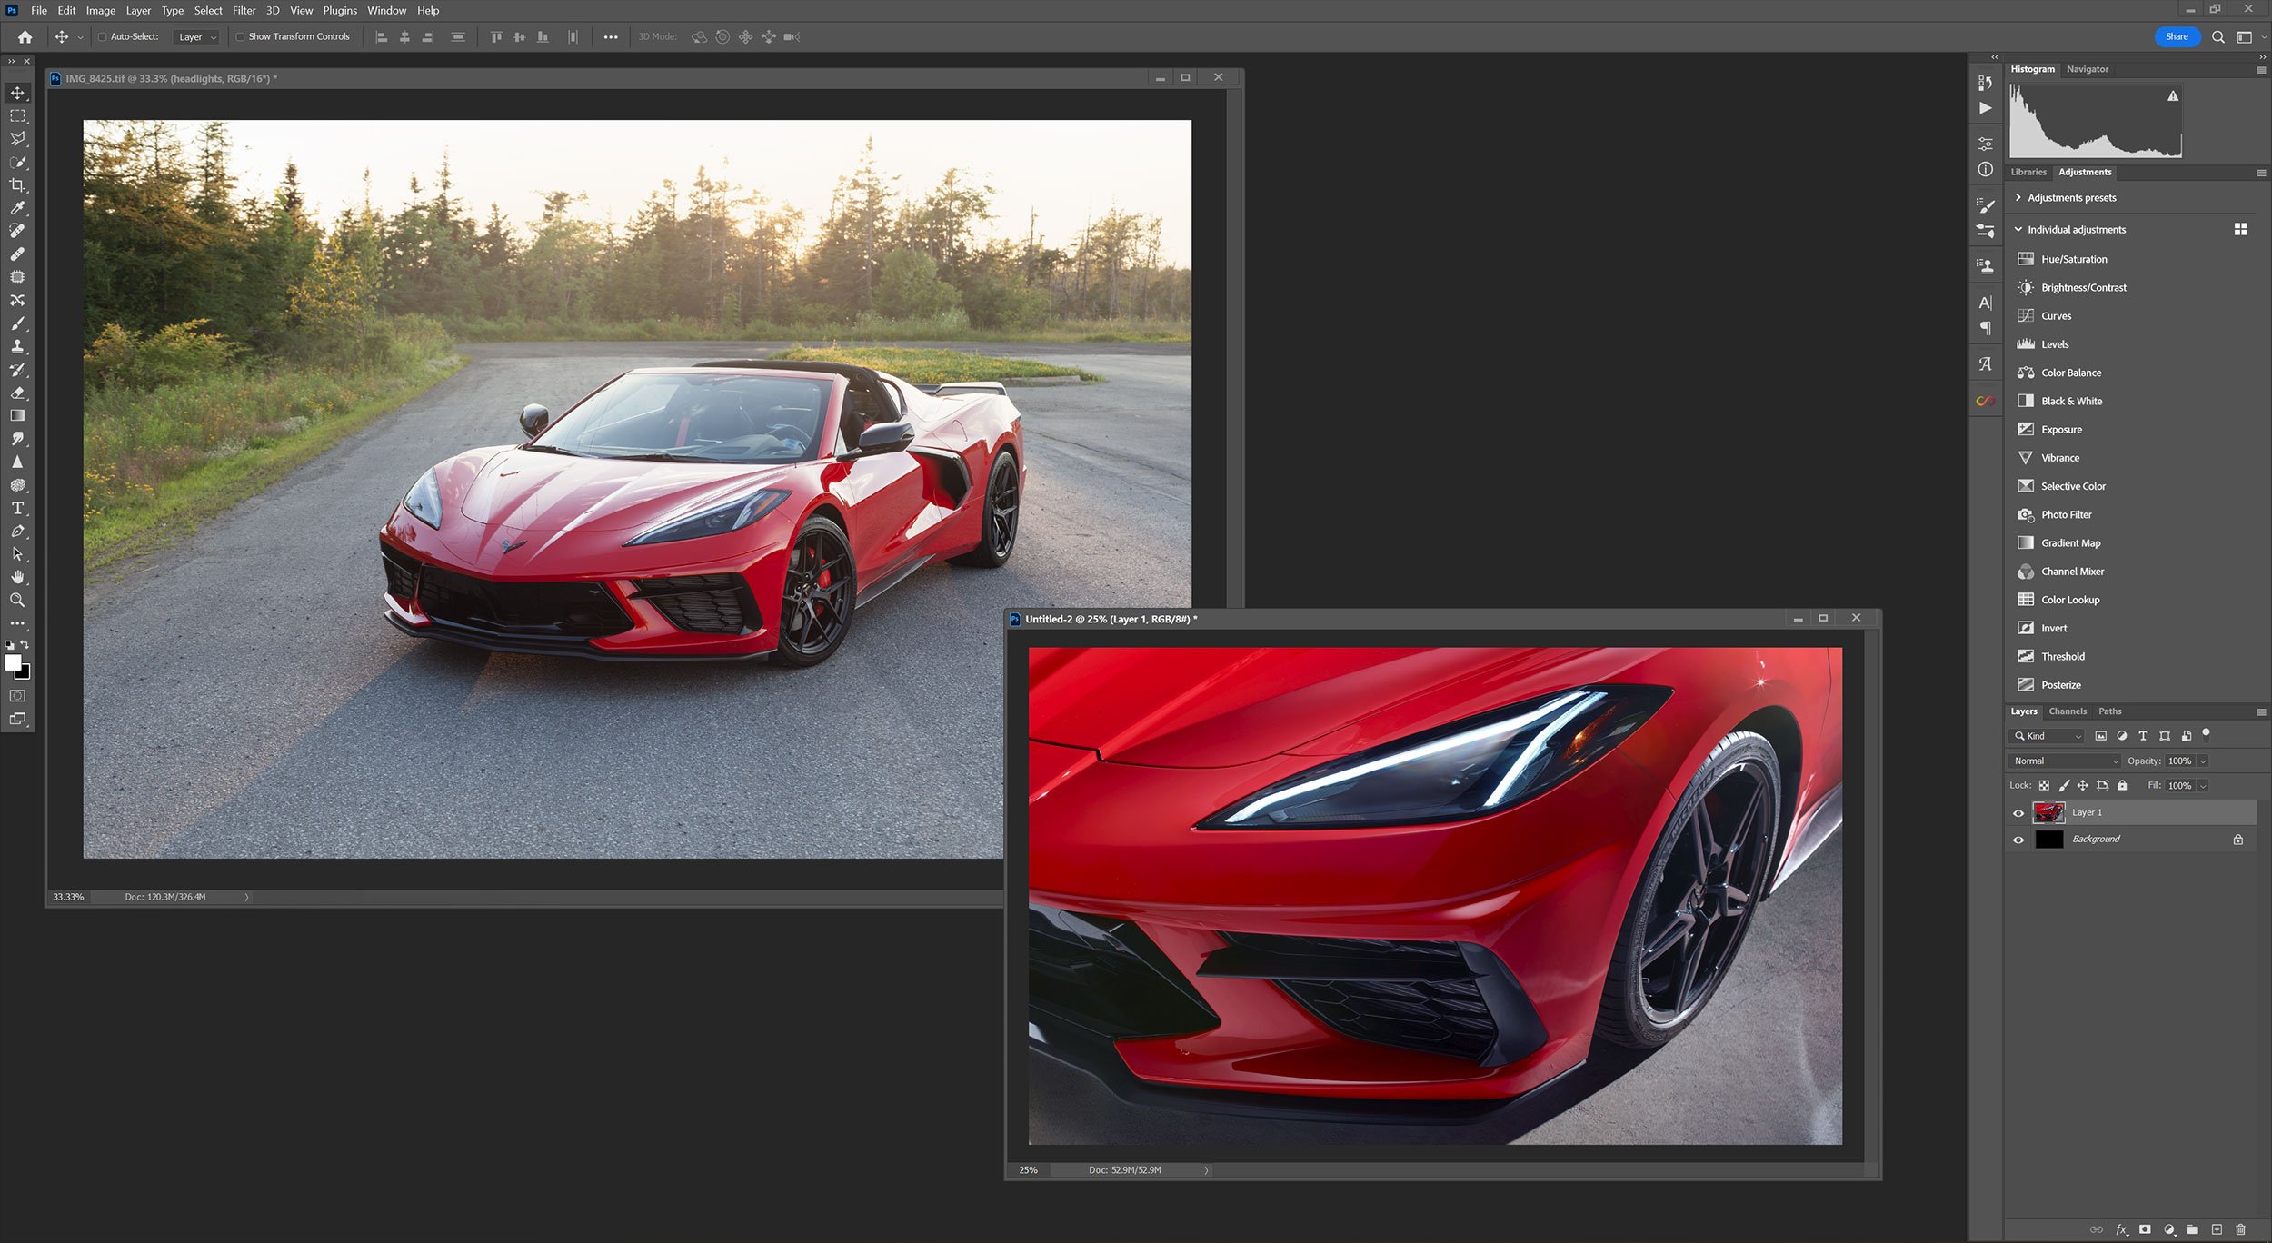Screen dimensions: 2272x1243
Task: Open the Filter menu
Action: click(x=244, y=11)
